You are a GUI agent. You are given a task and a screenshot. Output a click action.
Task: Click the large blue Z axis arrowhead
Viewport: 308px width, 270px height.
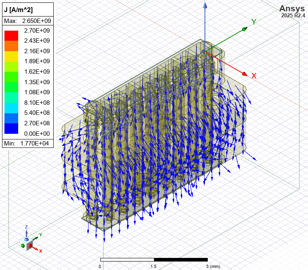pyautogui.click(x=205, y=6)
